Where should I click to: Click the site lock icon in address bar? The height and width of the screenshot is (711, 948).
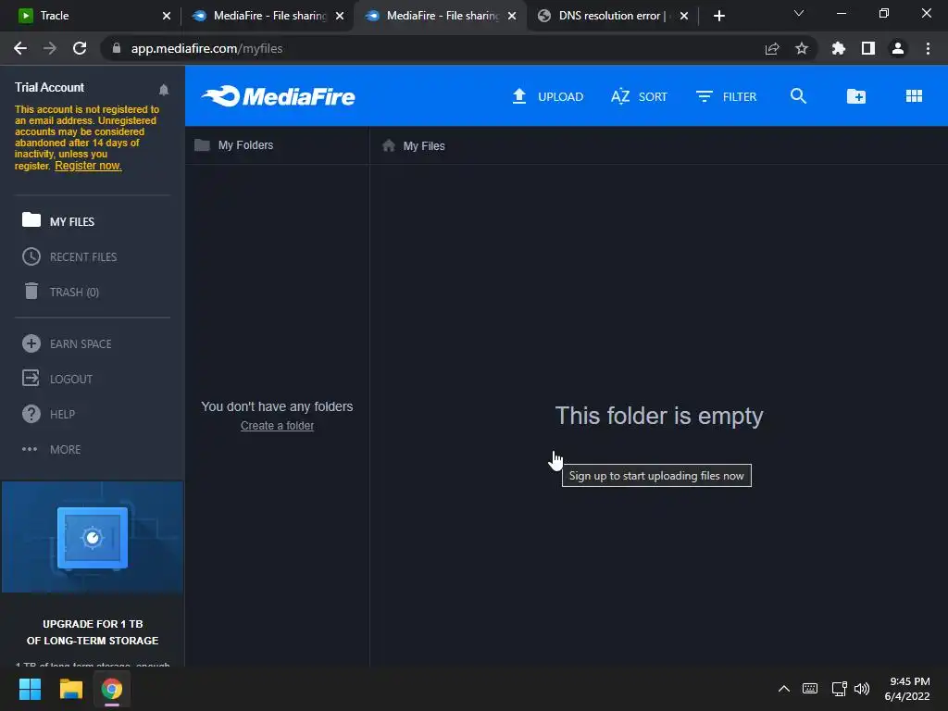click(117, 48)
